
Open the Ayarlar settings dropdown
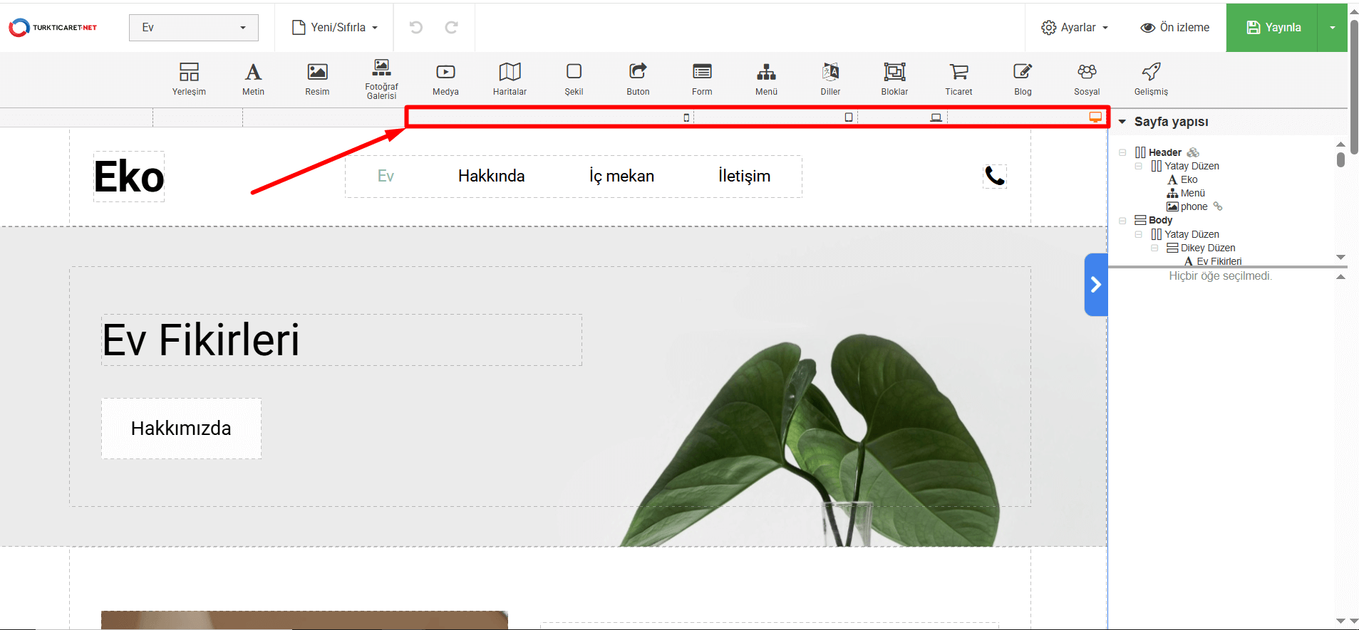(1075, 27)
